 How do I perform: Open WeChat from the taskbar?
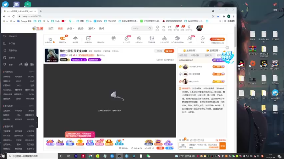point(148,156)
